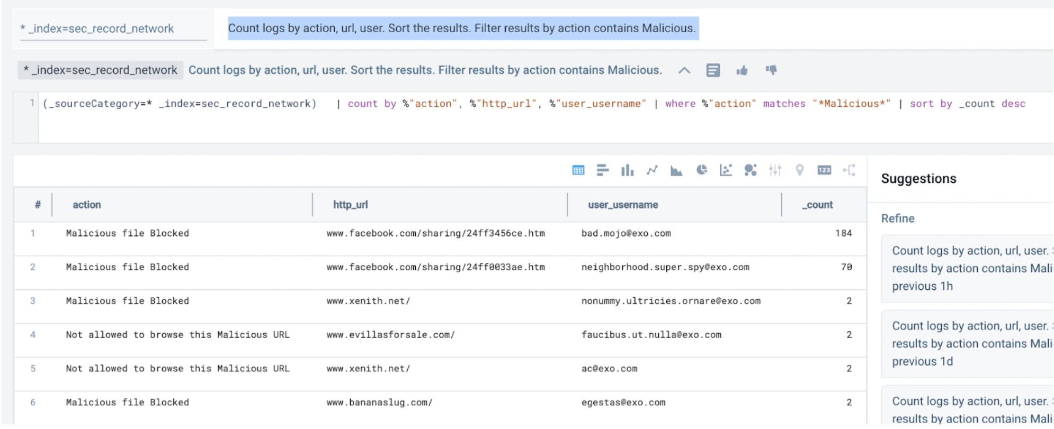This screenshot has height=429, width=1054.
Task: Choose the column chart visualization
Action: tap(627, 170)
